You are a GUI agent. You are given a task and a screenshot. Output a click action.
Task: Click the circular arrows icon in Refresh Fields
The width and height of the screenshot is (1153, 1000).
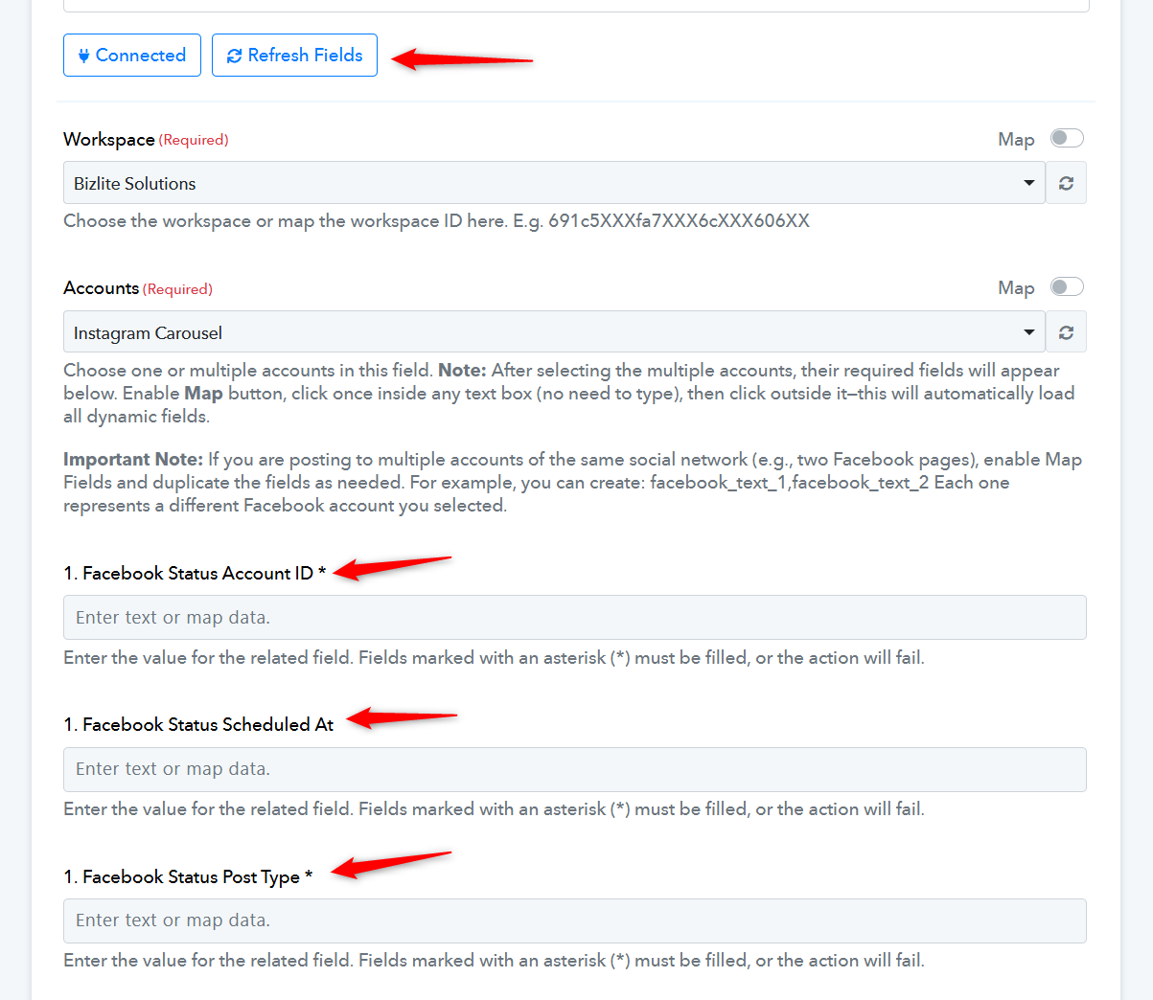point(234,56)
